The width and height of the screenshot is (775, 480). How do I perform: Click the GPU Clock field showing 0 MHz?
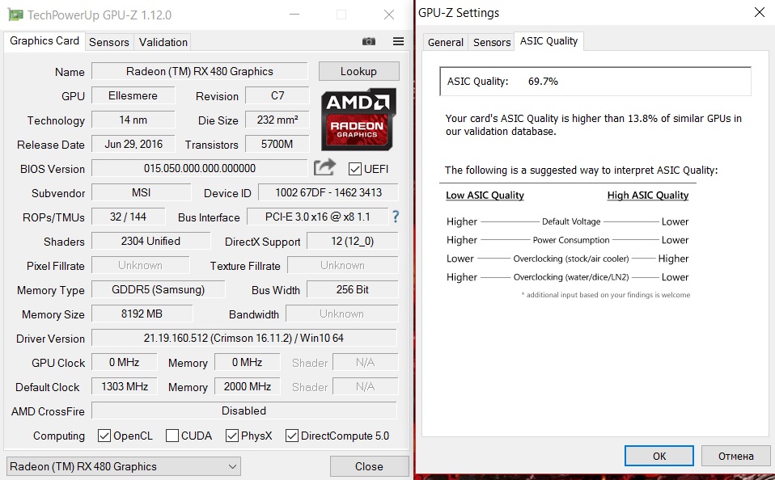coord(125,361)
